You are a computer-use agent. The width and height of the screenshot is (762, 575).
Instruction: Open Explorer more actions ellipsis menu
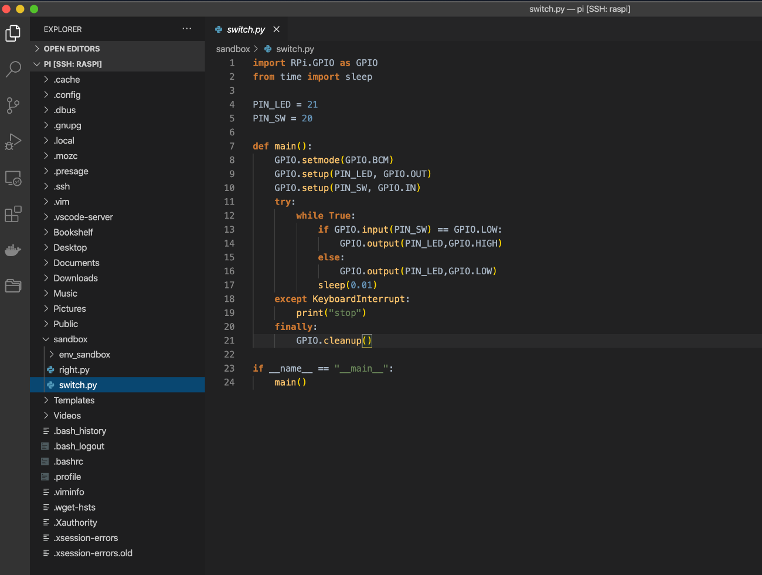[187, 29]
